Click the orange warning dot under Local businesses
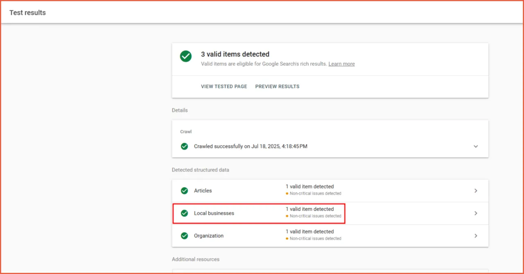Image resolution: width=524 pixels, height=274 pixels. click(287, 216)
